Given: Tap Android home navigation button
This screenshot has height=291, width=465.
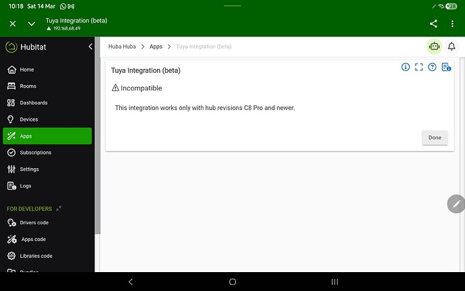Looking at the screenshot, I should (x=232, y=282).
